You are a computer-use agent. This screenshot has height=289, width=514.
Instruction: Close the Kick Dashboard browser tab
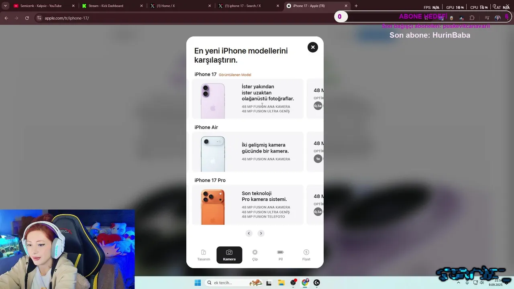pyautogui.click(x=141, y=6)
